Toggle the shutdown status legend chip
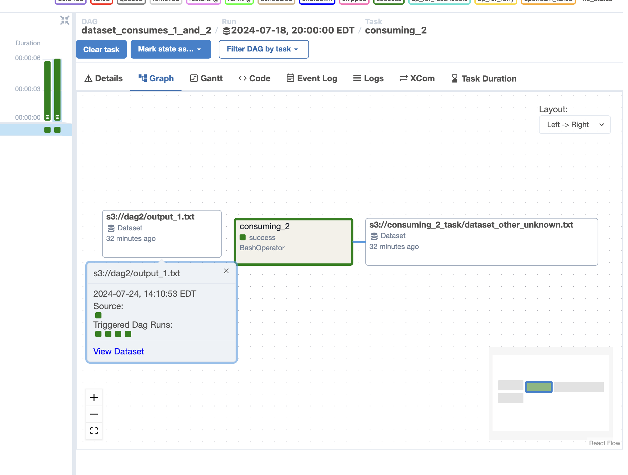Viewport: 628px width, 475px height. tap(317, 1)
